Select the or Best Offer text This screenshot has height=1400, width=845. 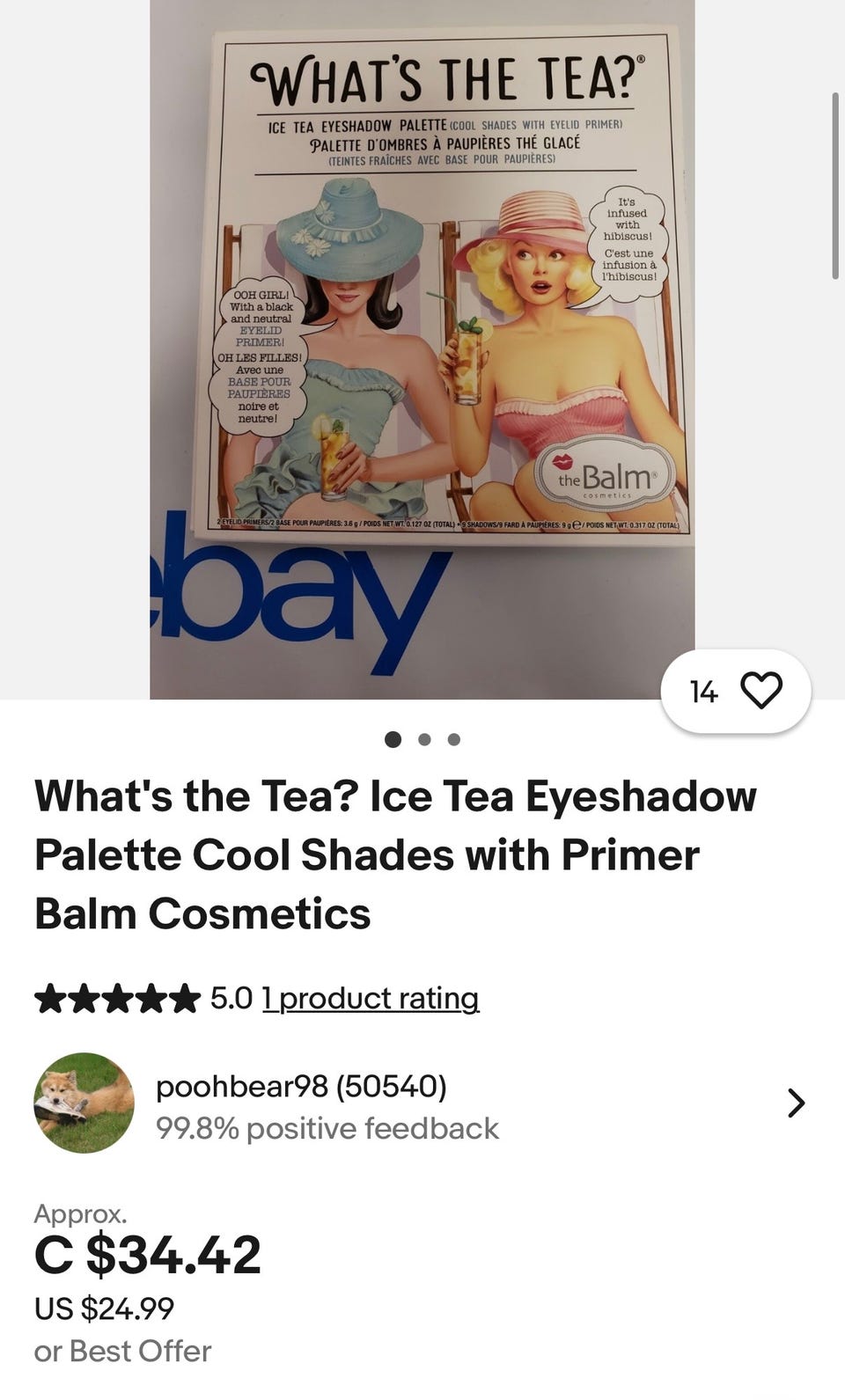pyautogui.click(x=123, y=1351)
